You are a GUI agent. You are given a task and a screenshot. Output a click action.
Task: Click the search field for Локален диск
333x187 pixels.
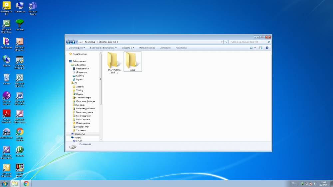249,42
